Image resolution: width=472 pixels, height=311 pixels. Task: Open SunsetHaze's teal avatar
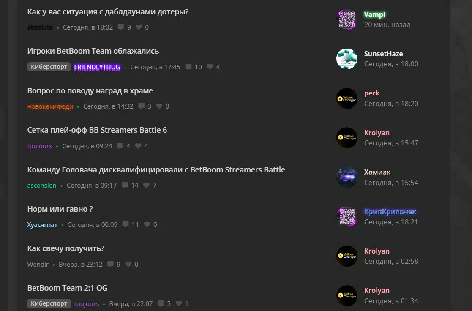(347, 59)
